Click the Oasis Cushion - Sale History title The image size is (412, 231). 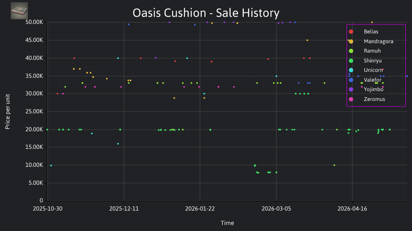click(206, 13)
